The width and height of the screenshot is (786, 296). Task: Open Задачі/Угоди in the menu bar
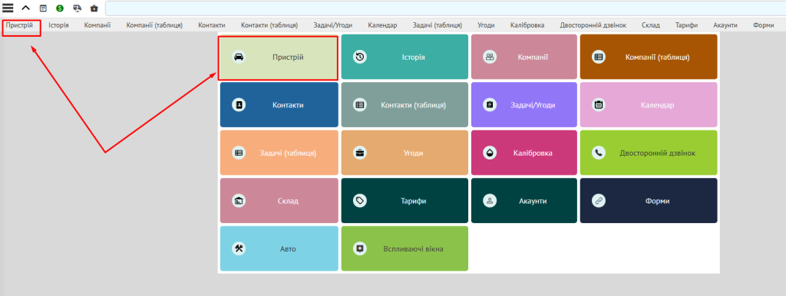[333, 25]
